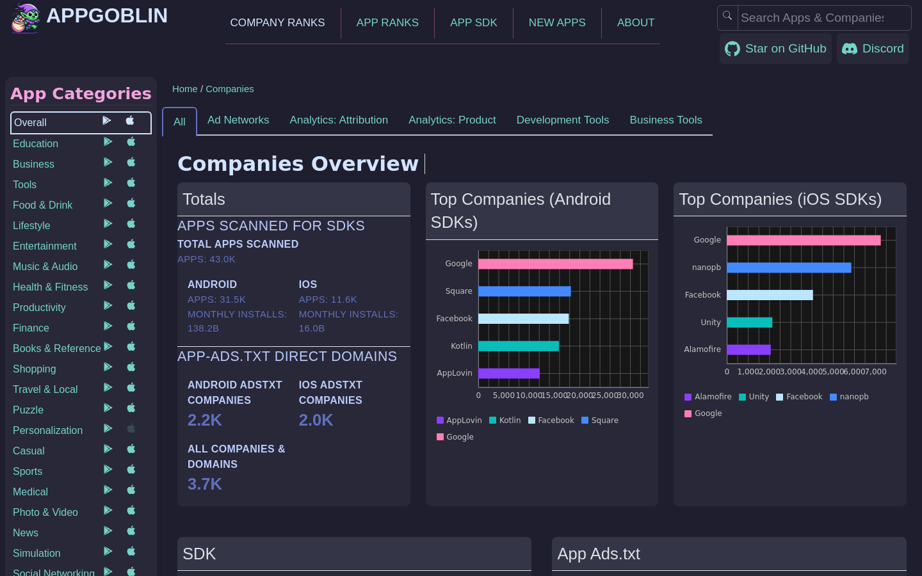Click the Unity bar in iOS chart
This screenshot has width=922, height=576.
pyautogui.click(x=749, y=323)
